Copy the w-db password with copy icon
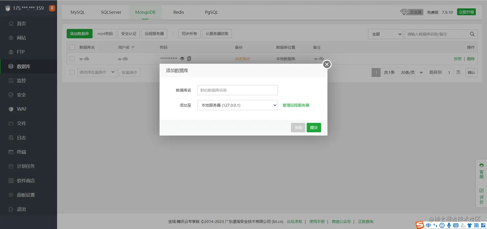The image size is (487, 229). (189, 59)
